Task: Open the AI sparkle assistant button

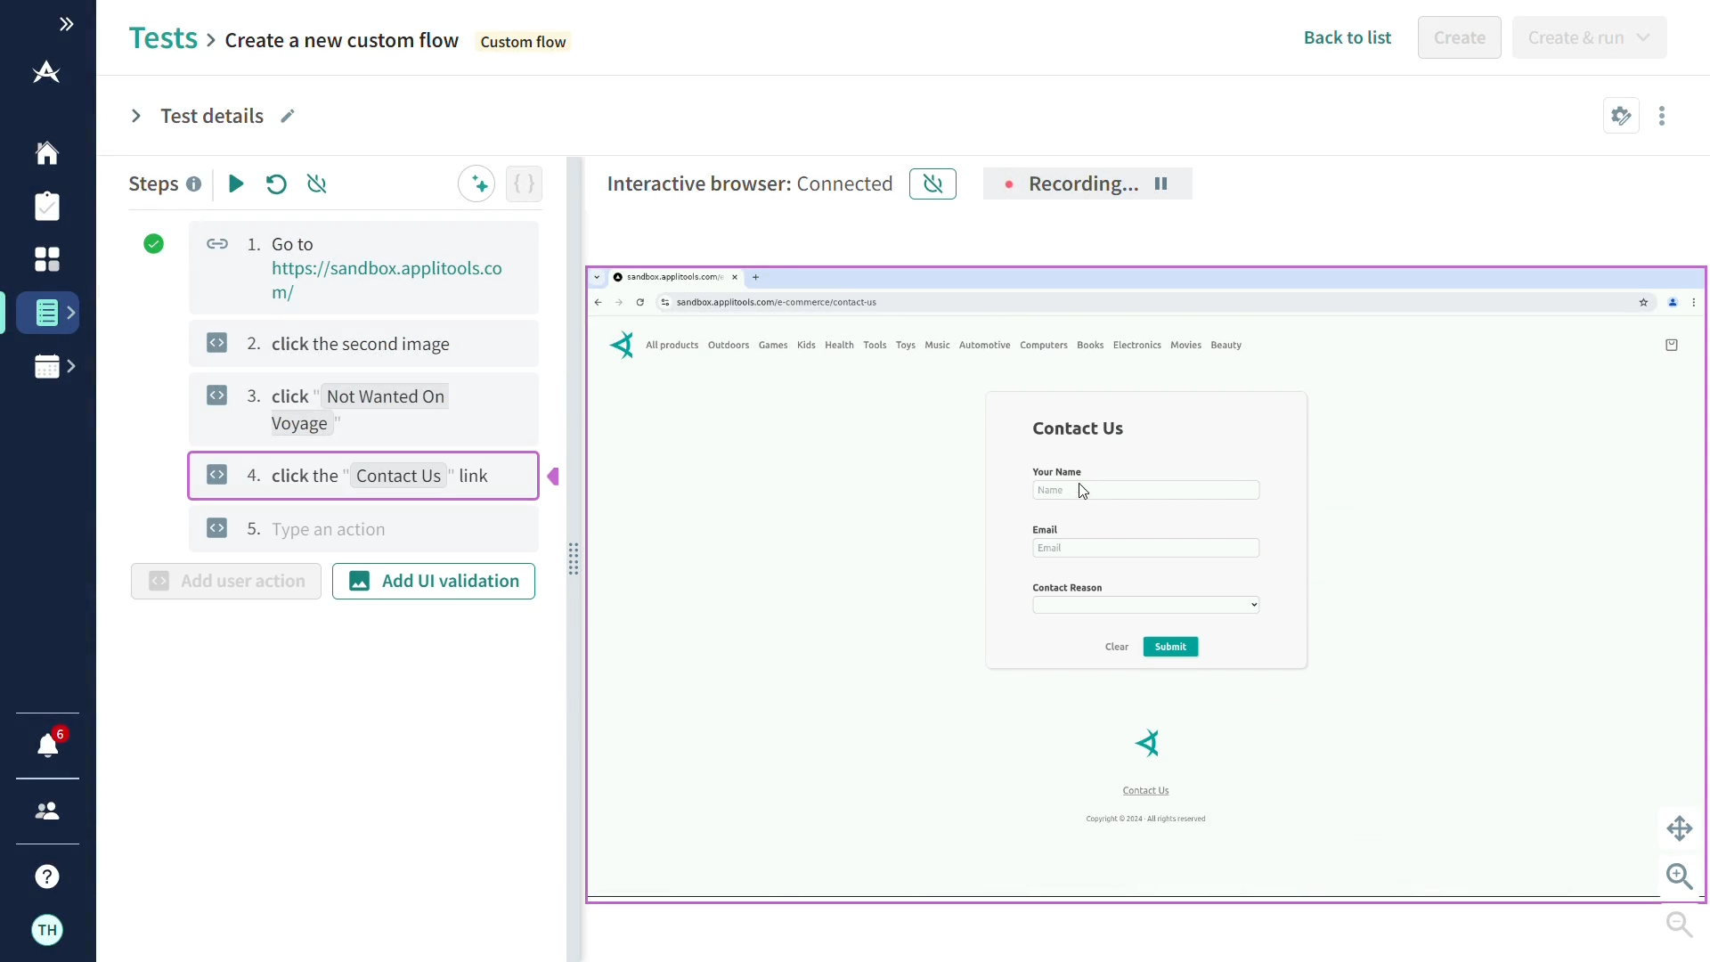Action: pos(476,183)
